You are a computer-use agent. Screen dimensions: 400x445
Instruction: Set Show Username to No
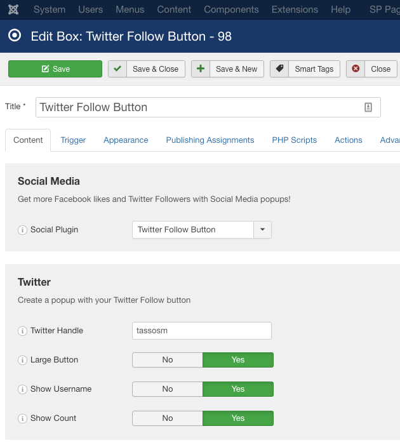(168, 389)
